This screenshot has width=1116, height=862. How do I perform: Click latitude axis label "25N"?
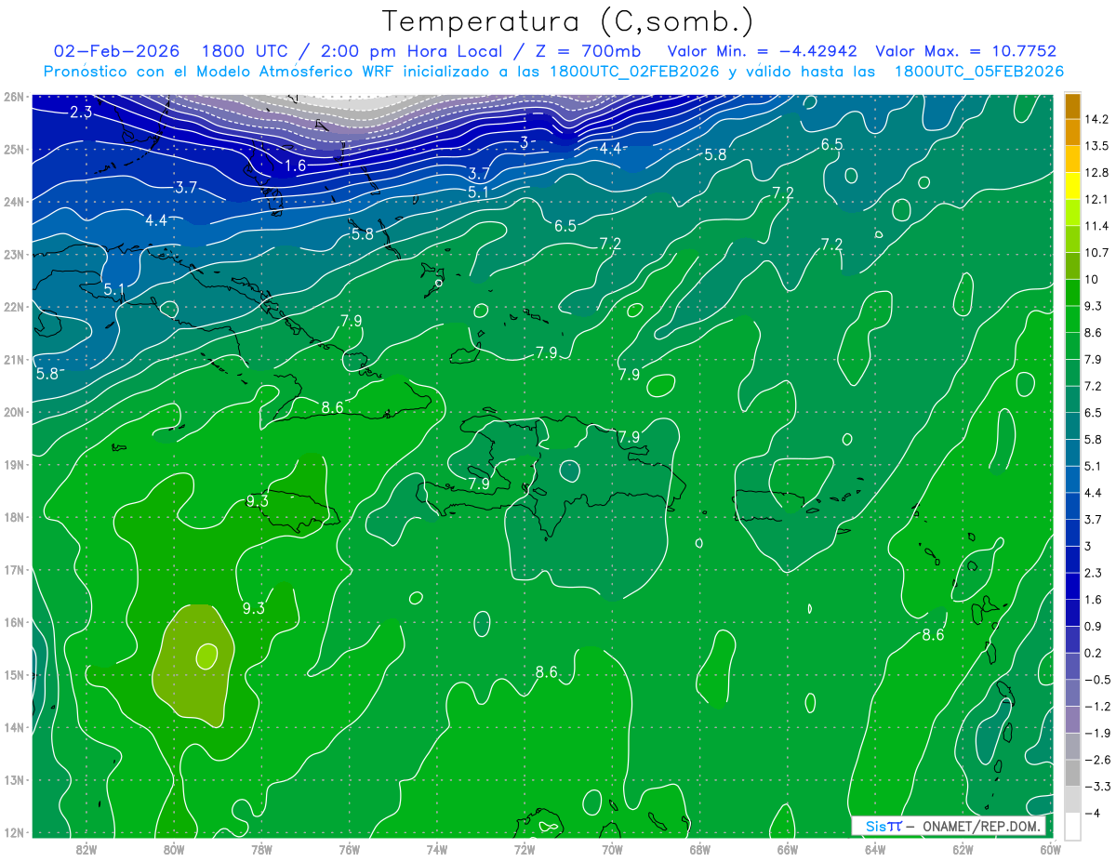click(x=13, y=149)
